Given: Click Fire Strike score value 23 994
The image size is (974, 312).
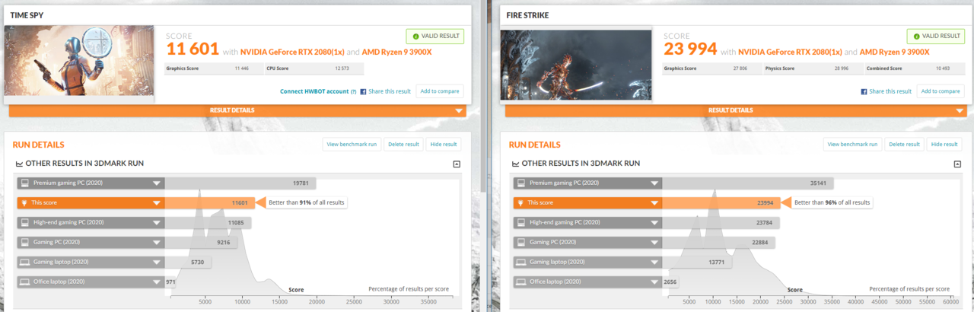Looking at the screenshot, I should pos(690,50).
